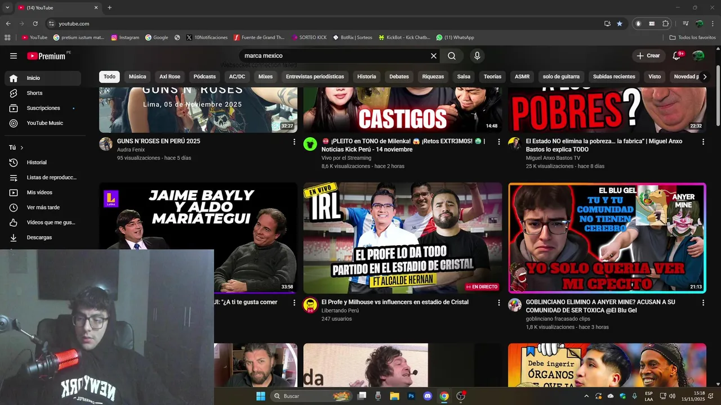
Task: Select the Música filter chip
Action: coord(137,76)
